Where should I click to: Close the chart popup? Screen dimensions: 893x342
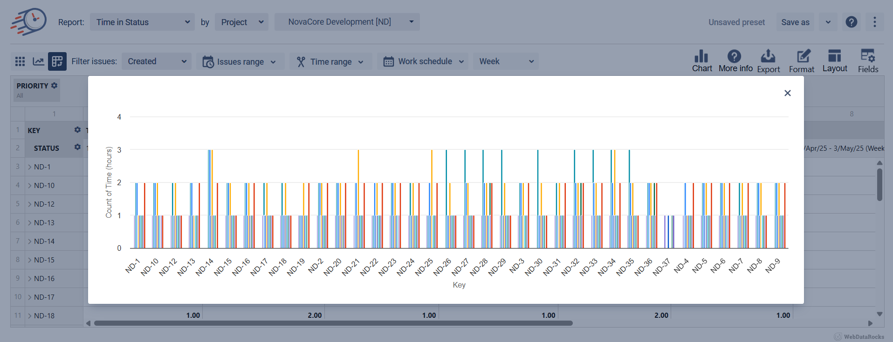point(787,93)
